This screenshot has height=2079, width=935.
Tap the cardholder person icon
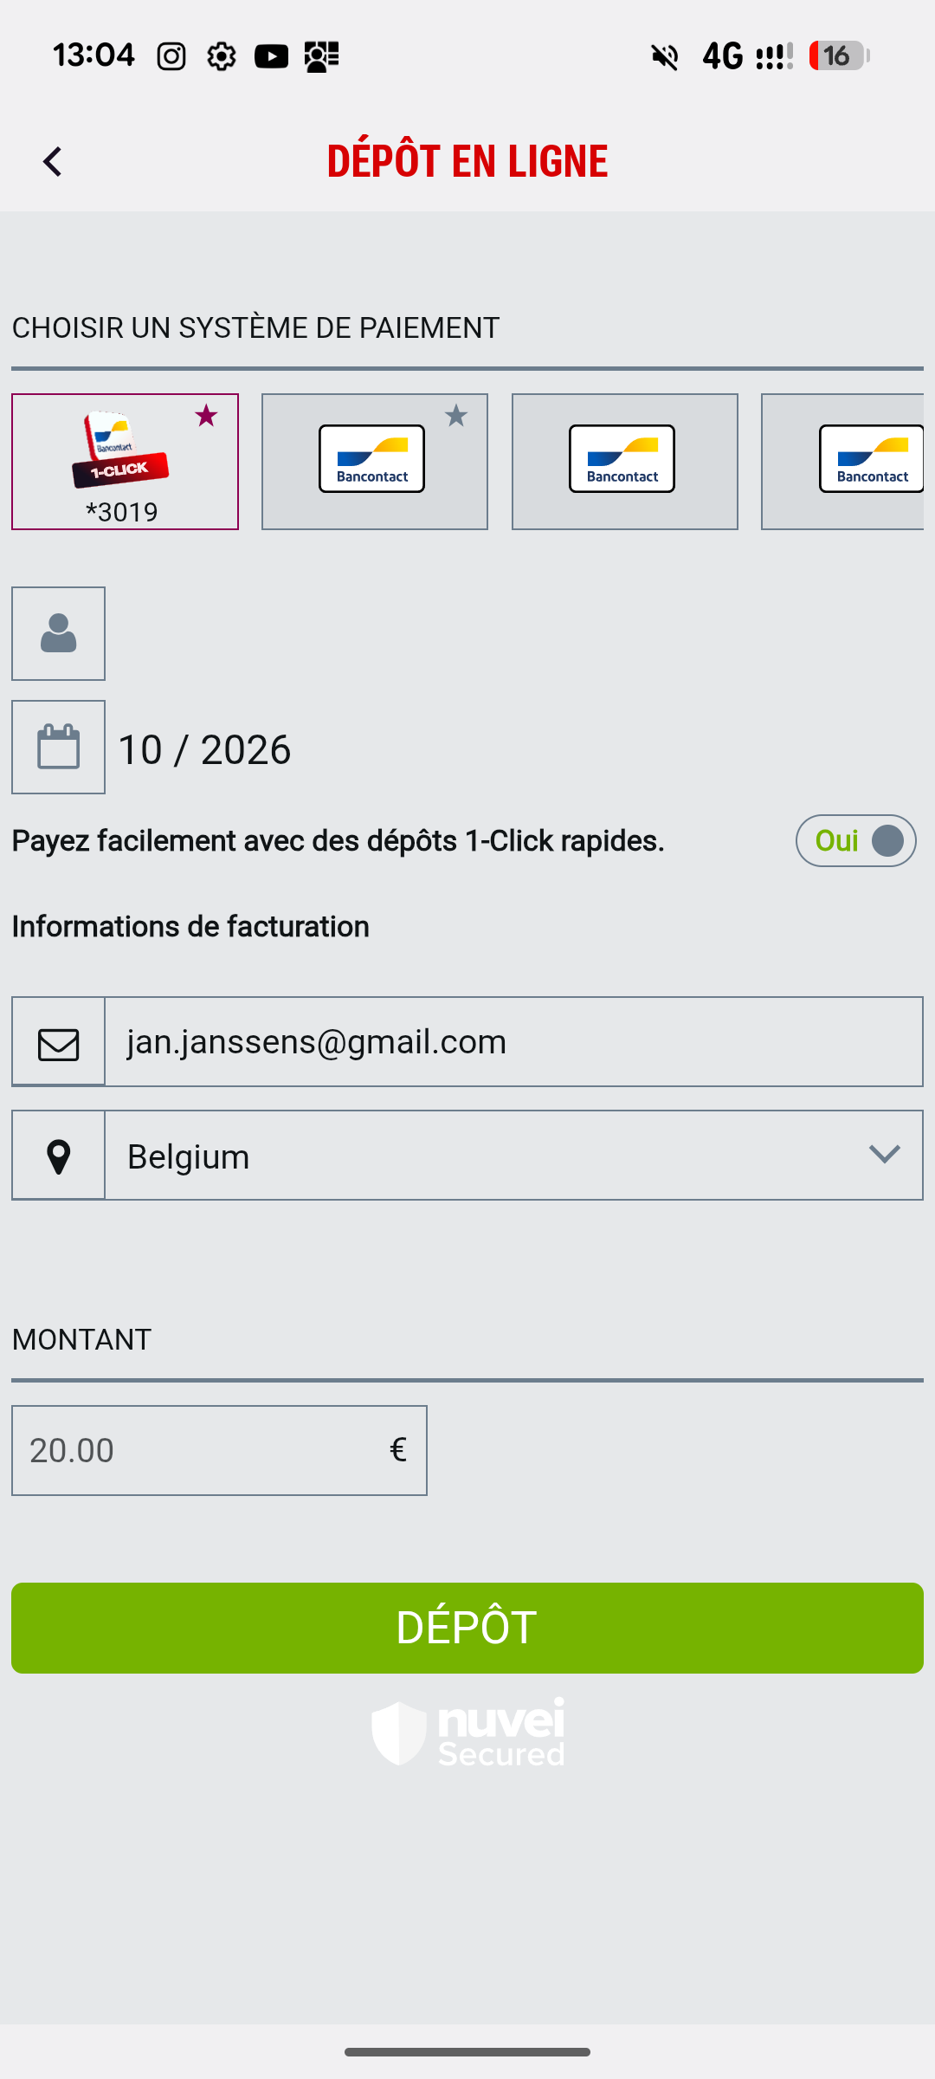coord(58,633)
